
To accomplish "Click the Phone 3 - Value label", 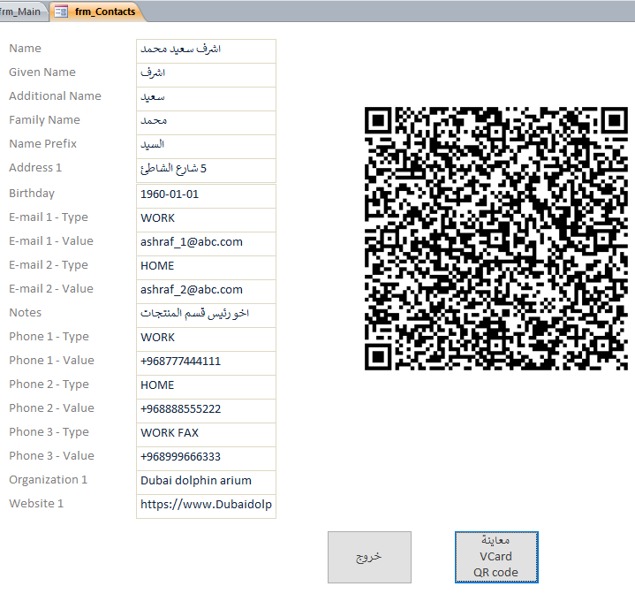I will pyautogui.click(x=51, y=456).
